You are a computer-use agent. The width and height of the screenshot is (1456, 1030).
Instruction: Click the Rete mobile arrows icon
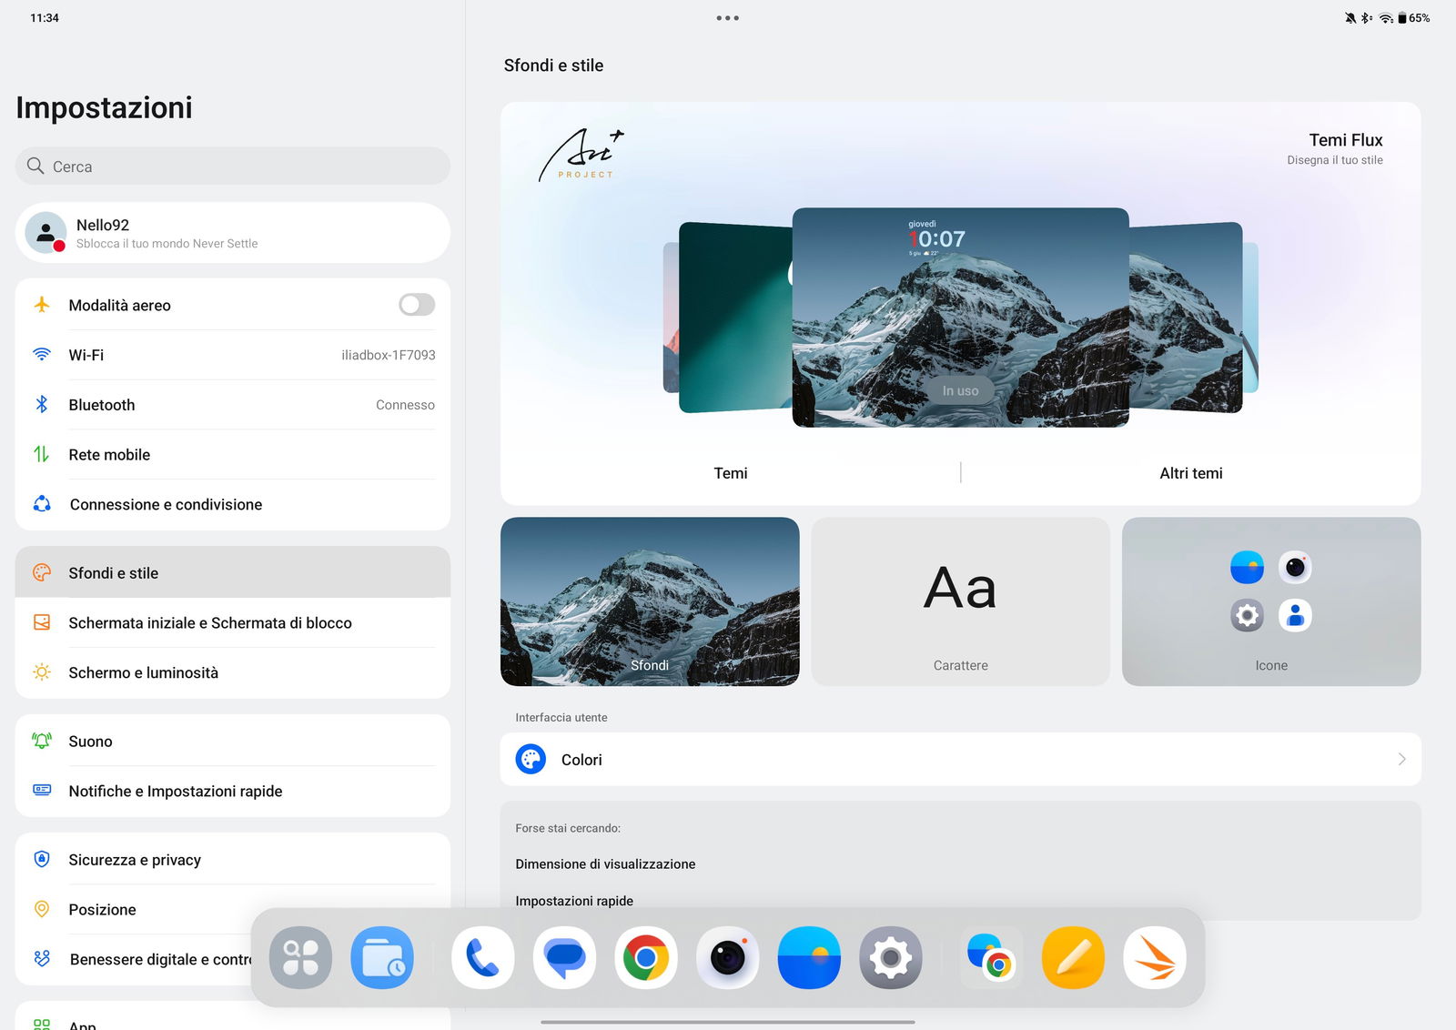point(42,454)
